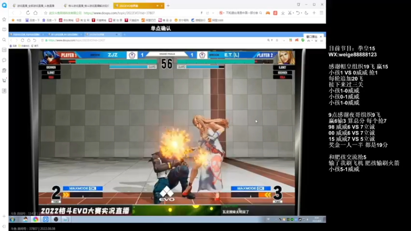Open the colorful browser icon on streamed taskbar

tap(35, 220)
